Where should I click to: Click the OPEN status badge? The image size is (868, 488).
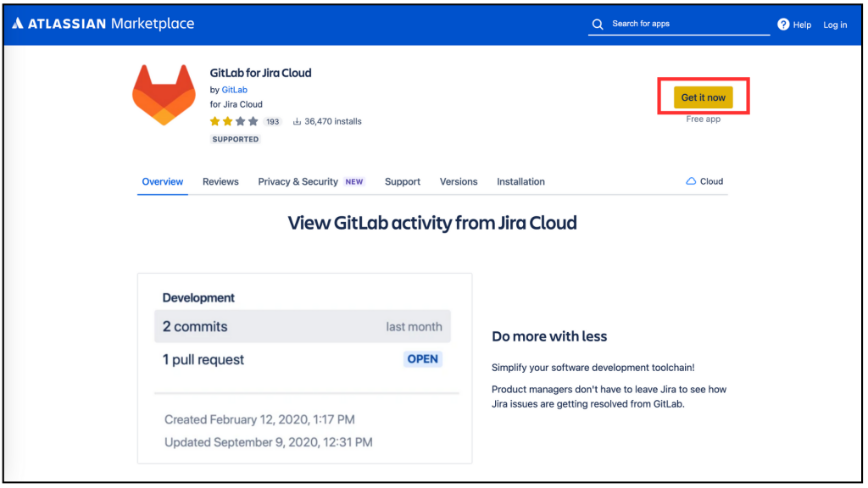(x=422, y=359)
